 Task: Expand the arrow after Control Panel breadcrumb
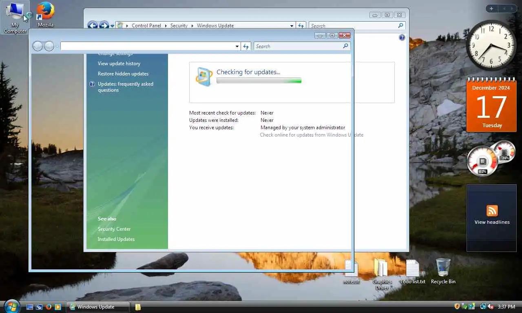pyautogui.click(x=166, y=26)
